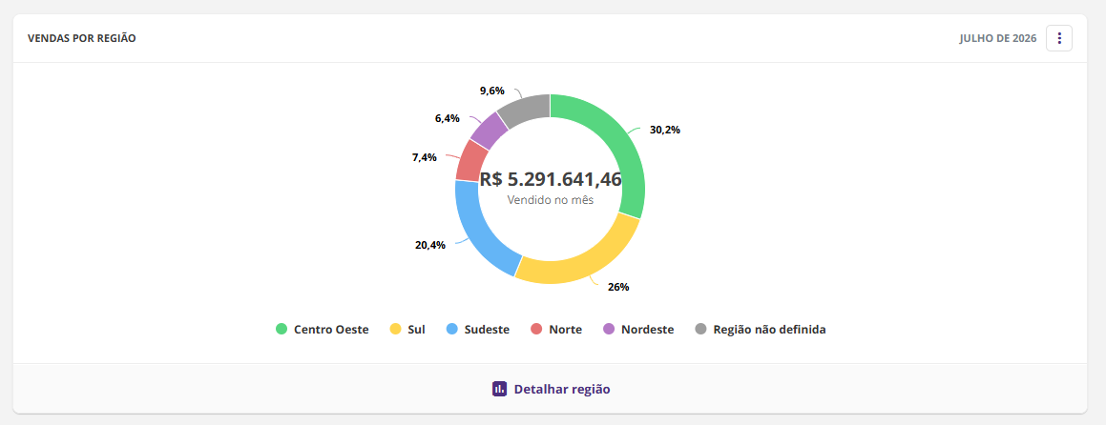Click the R$ 5.291.641,46 total value
This screenshot has height=425, width=1106.
pos(551,179)
